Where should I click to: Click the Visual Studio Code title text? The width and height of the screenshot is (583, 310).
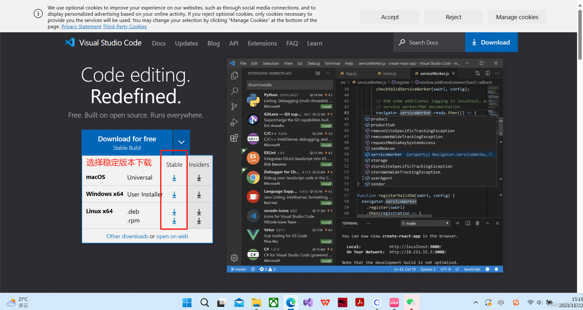(x=110, y=43)
